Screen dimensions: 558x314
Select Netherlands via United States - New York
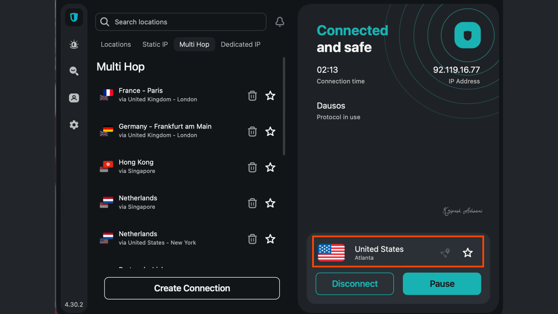tap(187, 238)
